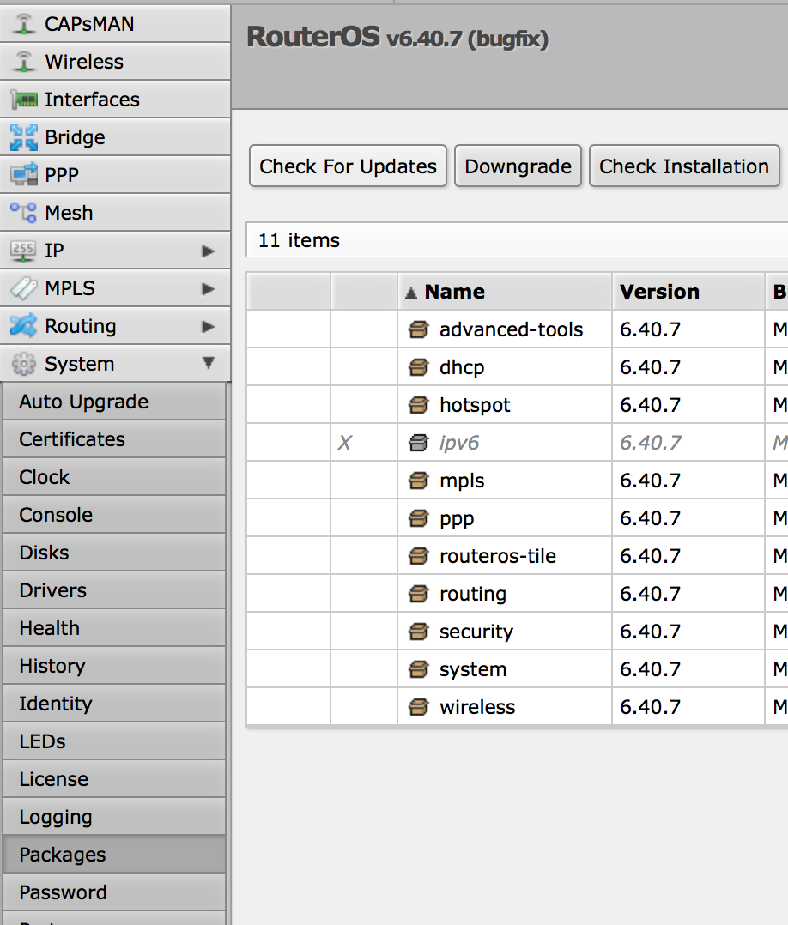Open Console menu item

(114, 515)
